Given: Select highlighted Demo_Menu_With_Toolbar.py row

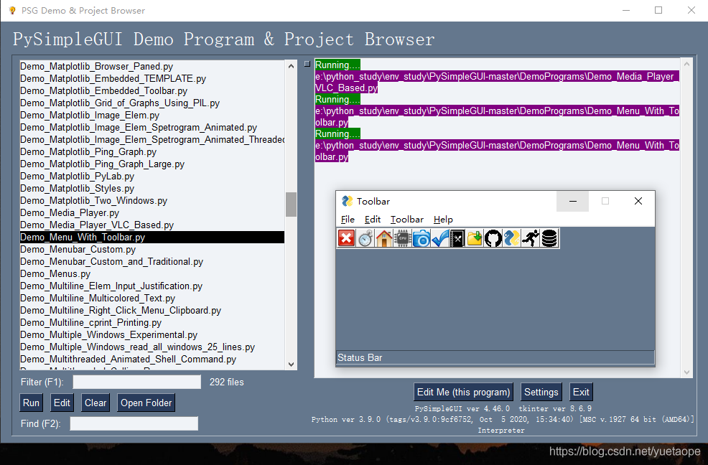Looking at the screenshot, I should tap(152, 237).
